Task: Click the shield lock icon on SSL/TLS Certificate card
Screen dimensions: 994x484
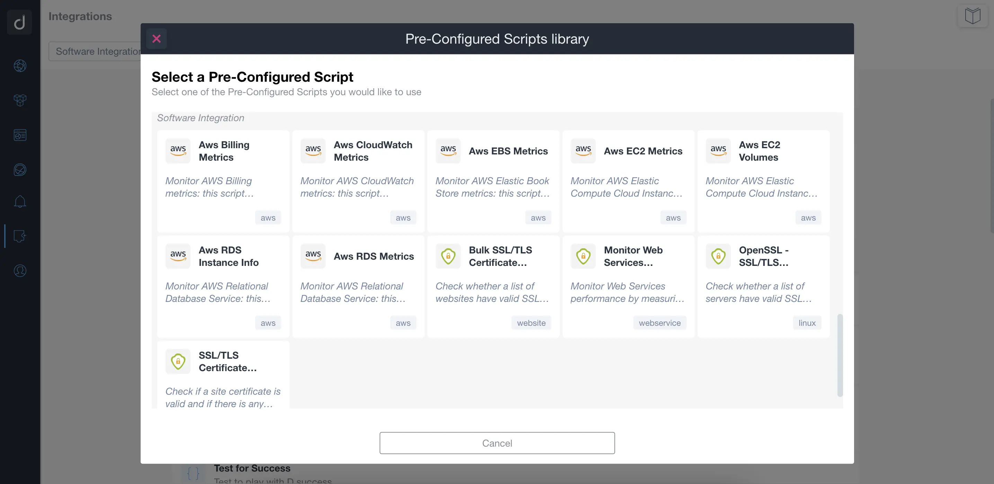Action: 178,361
